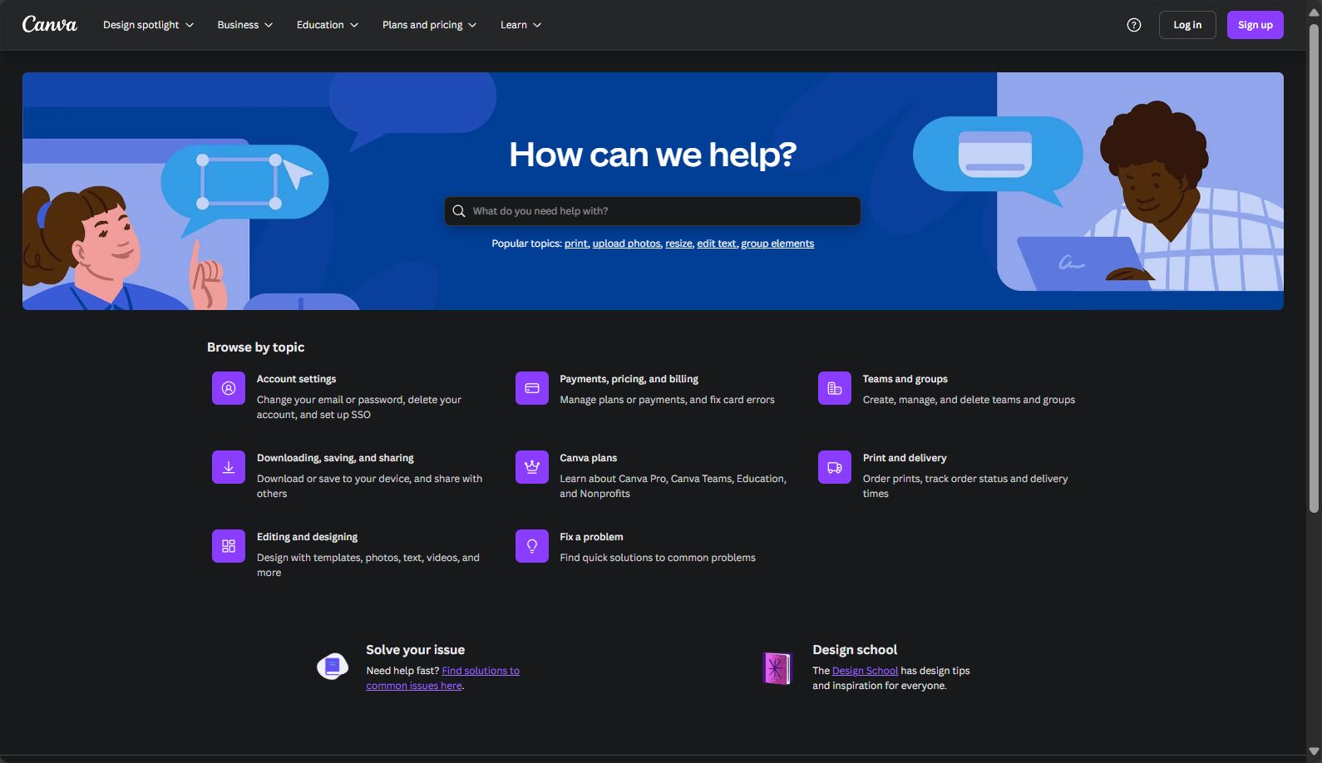
Task: Open the Fix a problem topic title
Action: (591, 537)
